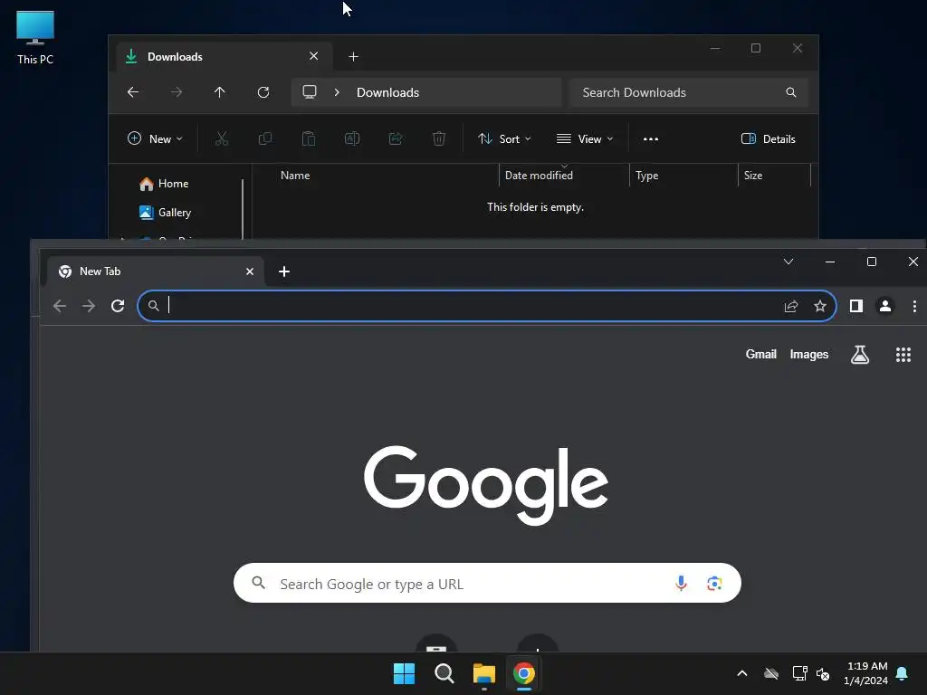
Task: Bookmark this tab with the star icon
Action: (819, 306)
